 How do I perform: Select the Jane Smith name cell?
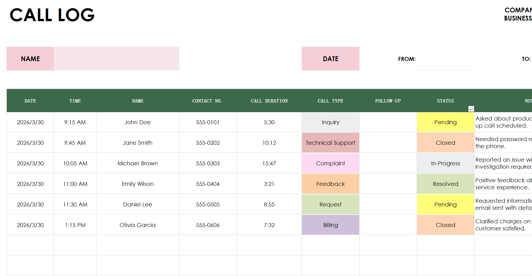click(138, 143)
